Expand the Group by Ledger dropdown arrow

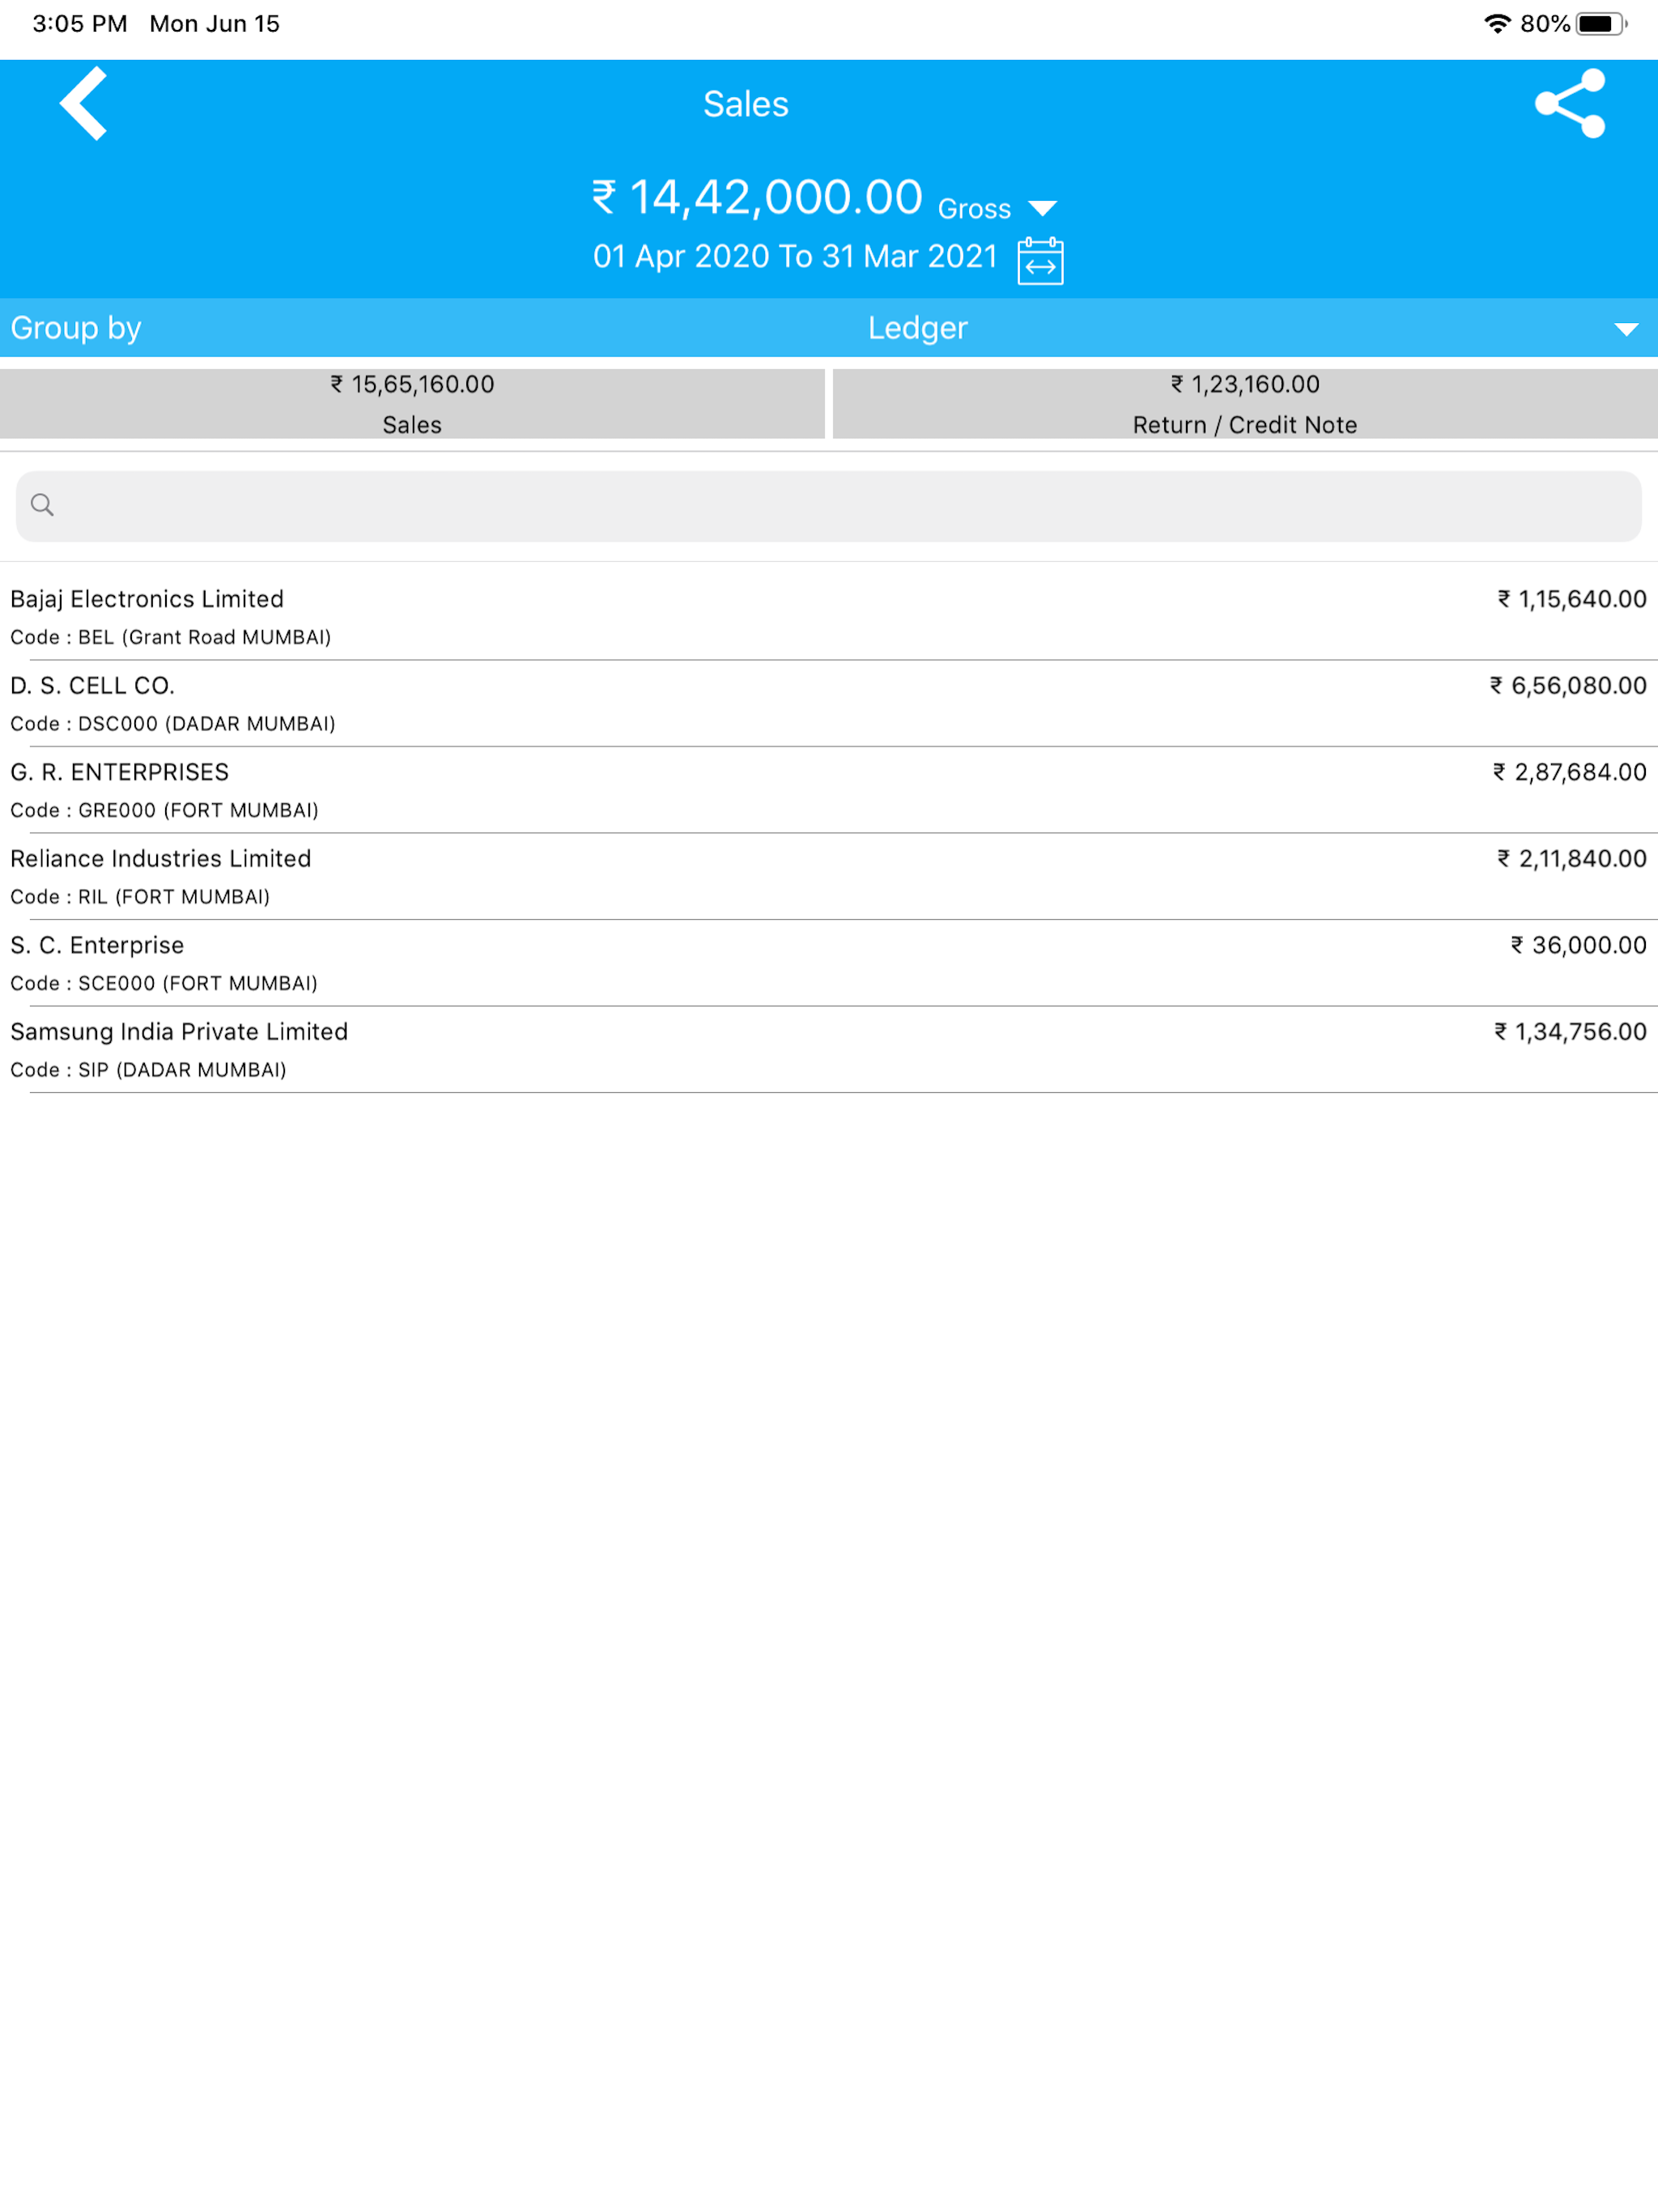pyautogui.click(x=1626, y=329)
